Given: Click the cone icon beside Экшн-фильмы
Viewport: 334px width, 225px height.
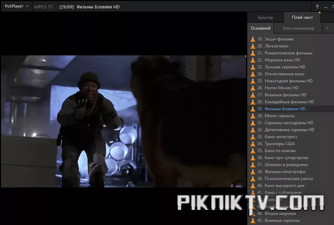Looking at the screenshot, I should coord(253,39).
